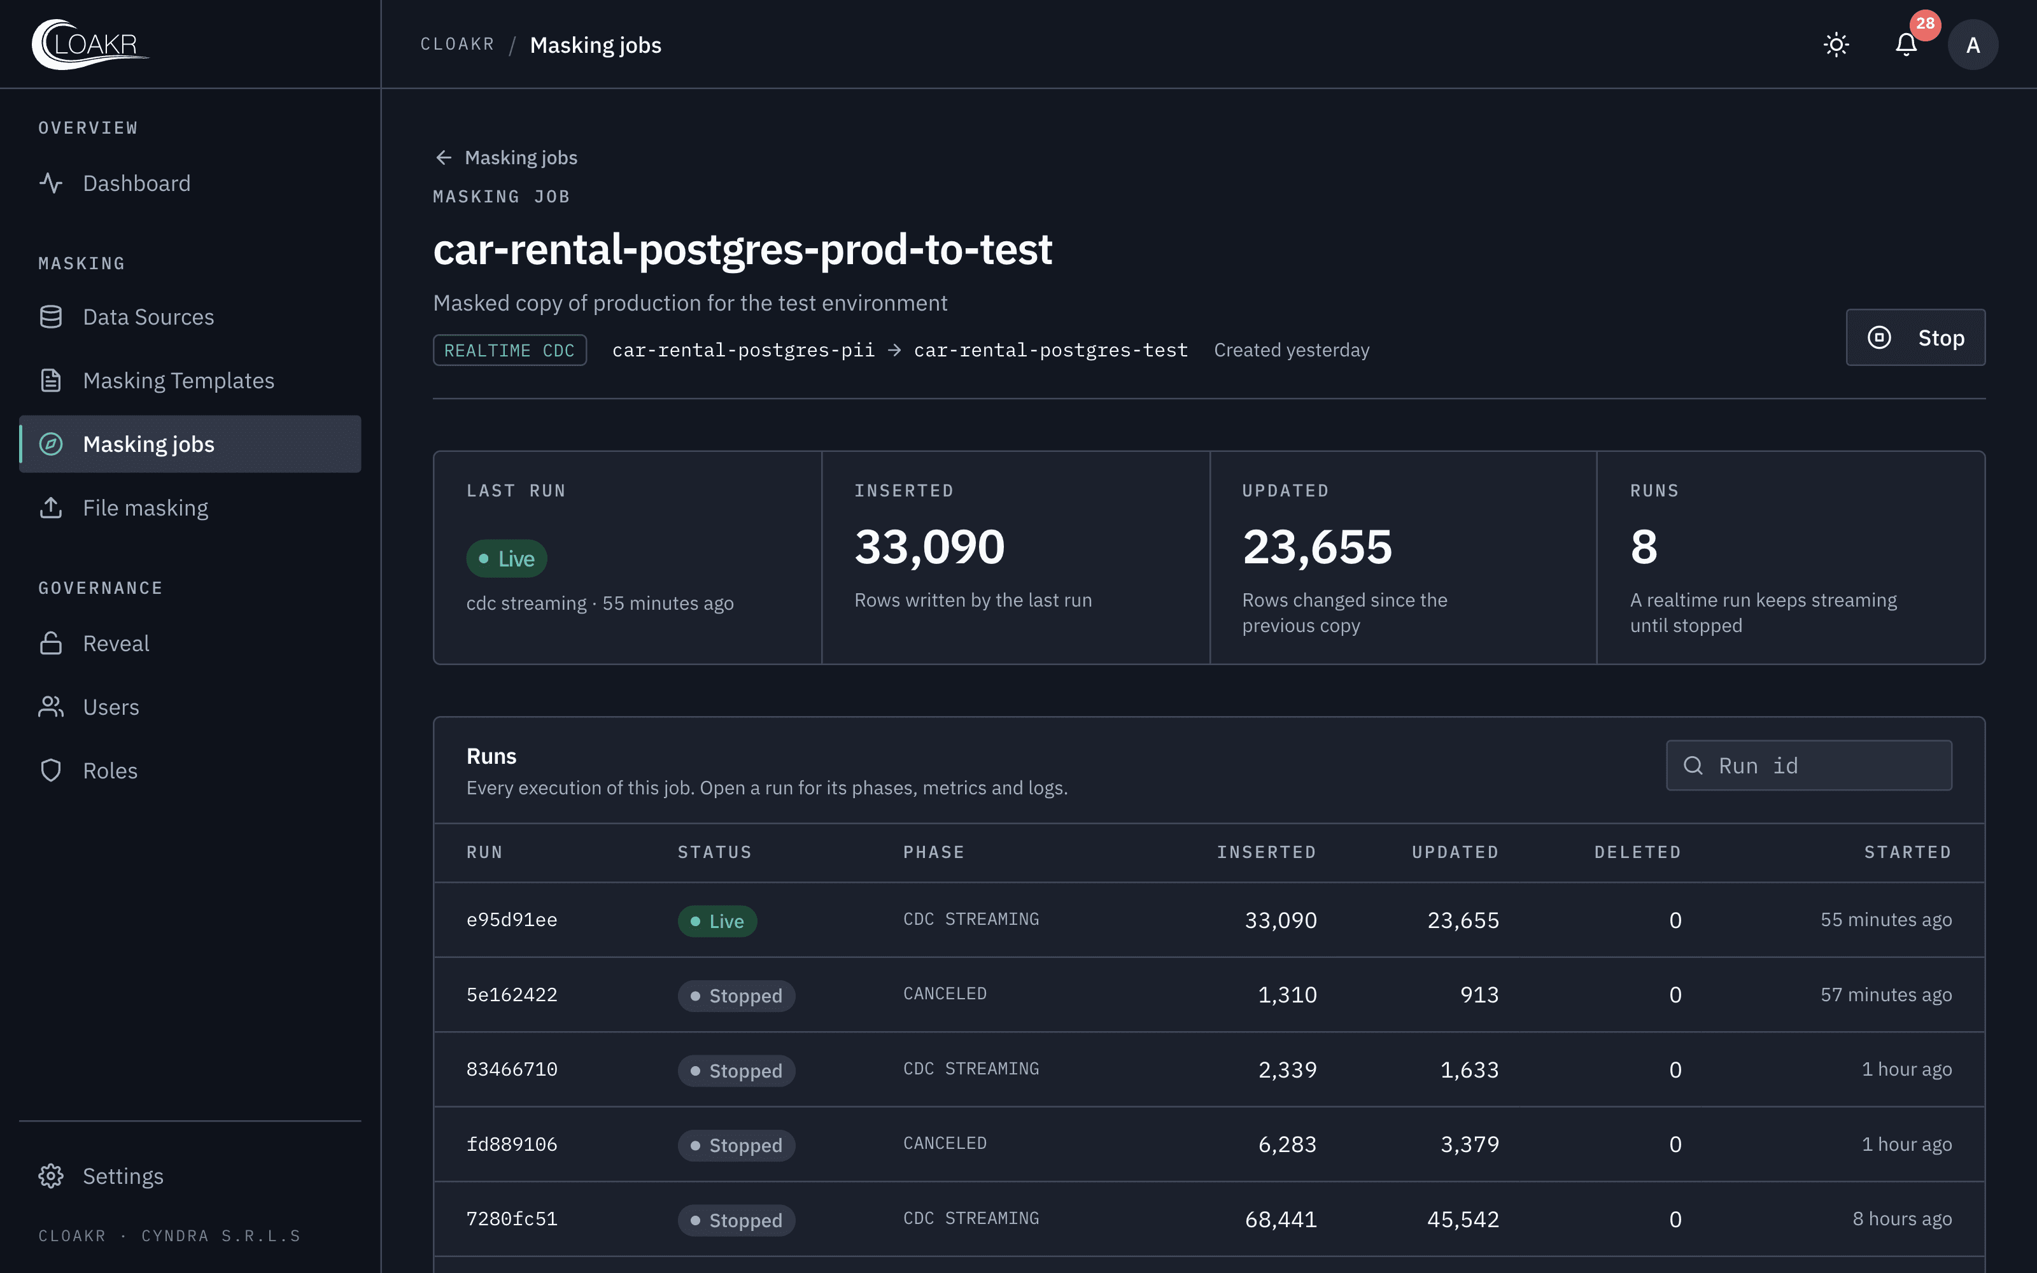
Task: Click the Cloakr logo
Action: (90, 44)
